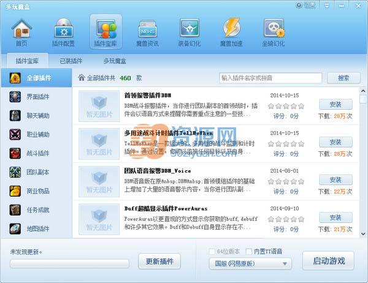
Task: Select 聊天辅助 category
Action: 36,116
